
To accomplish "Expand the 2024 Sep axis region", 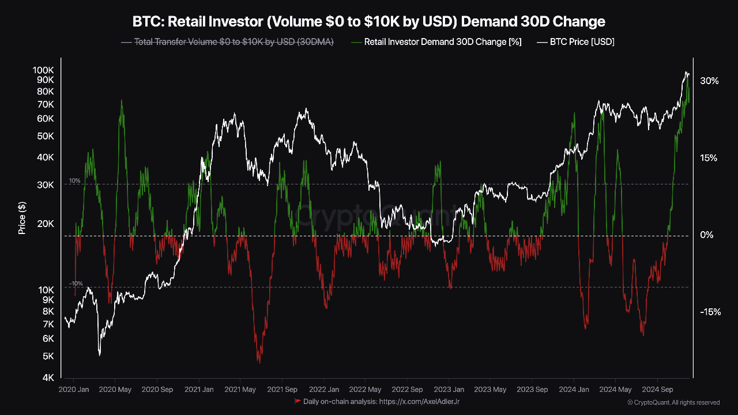I will [x=658, y=390].
